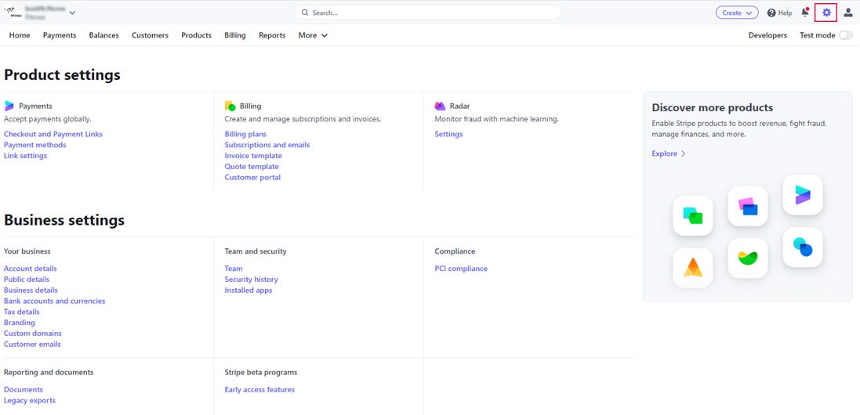Open the Billing navigation tab

pos(234,35)
